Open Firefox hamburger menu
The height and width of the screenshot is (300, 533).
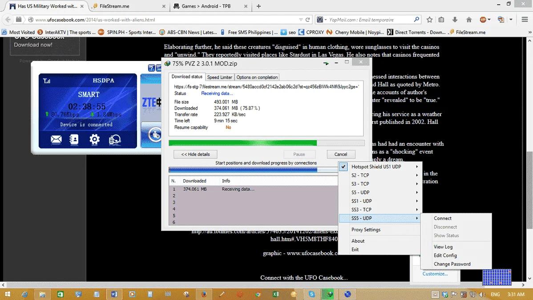point(525,20)
